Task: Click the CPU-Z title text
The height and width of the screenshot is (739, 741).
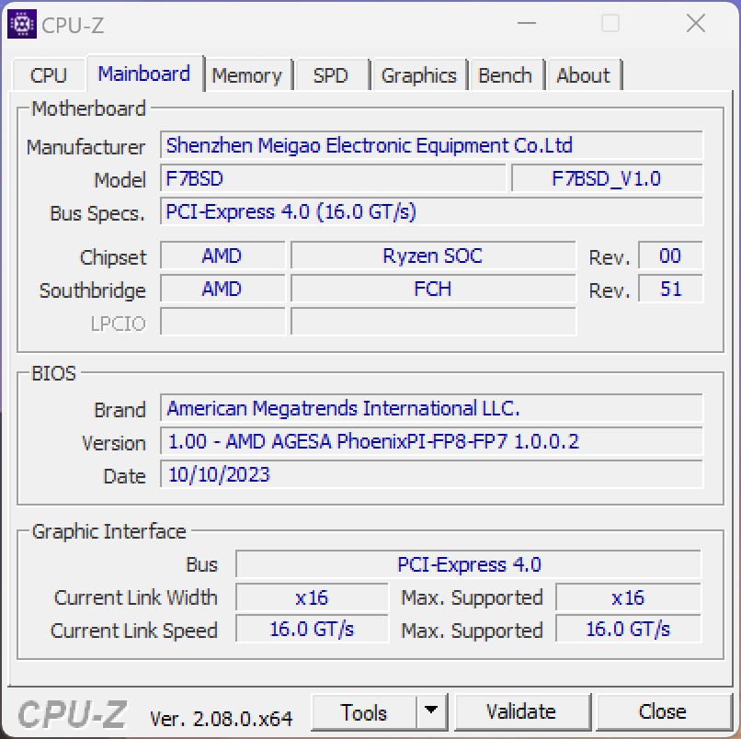Action: (73, 26)
